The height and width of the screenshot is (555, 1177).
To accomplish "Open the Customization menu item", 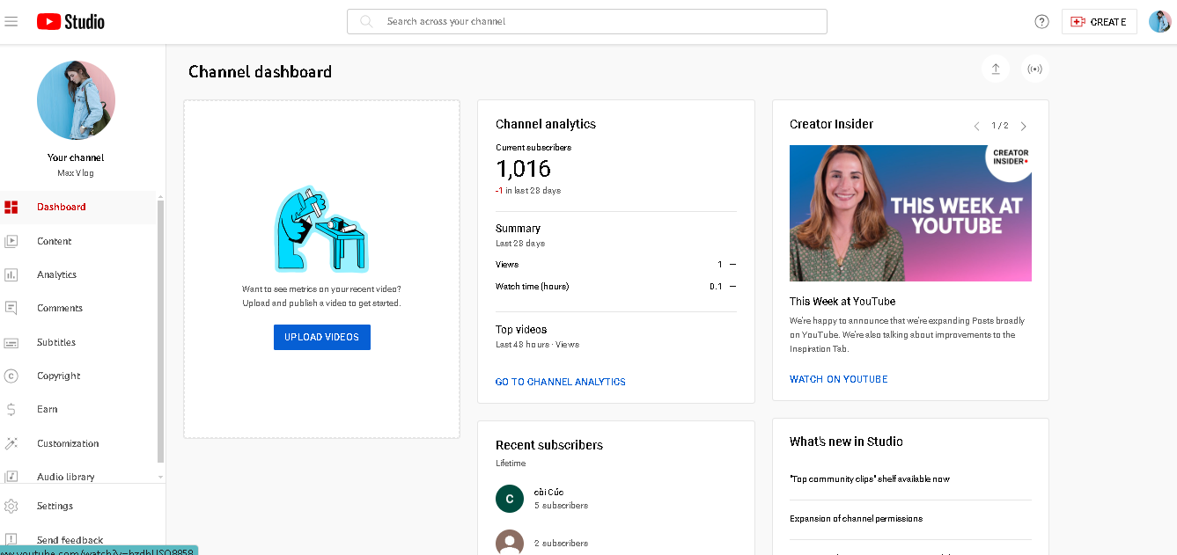I will tap(68, 443).
